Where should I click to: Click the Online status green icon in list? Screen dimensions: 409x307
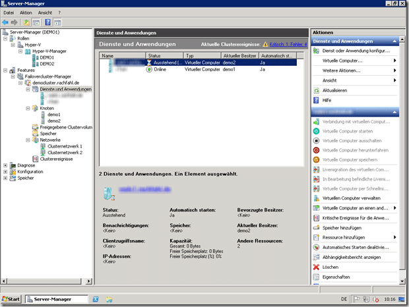click(149, 70)
